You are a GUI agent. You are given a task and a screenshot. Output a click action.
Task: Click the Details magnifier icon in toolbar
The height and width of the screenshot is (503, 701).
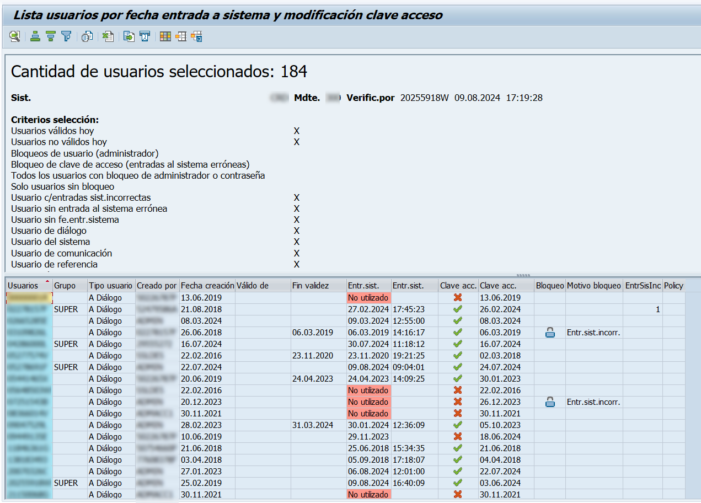tap(15, 37)
